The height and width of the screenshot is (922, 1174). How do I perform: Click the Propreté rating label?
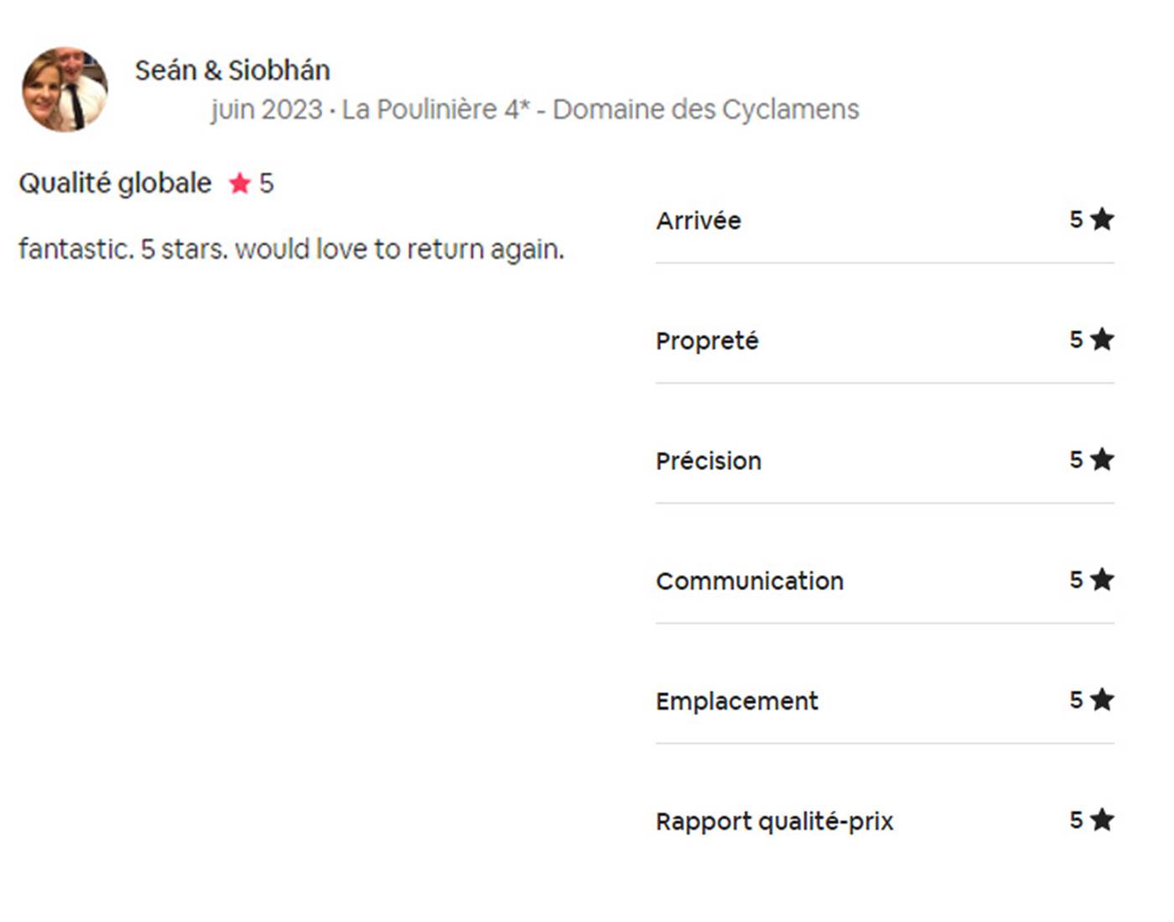click(707, 341)
